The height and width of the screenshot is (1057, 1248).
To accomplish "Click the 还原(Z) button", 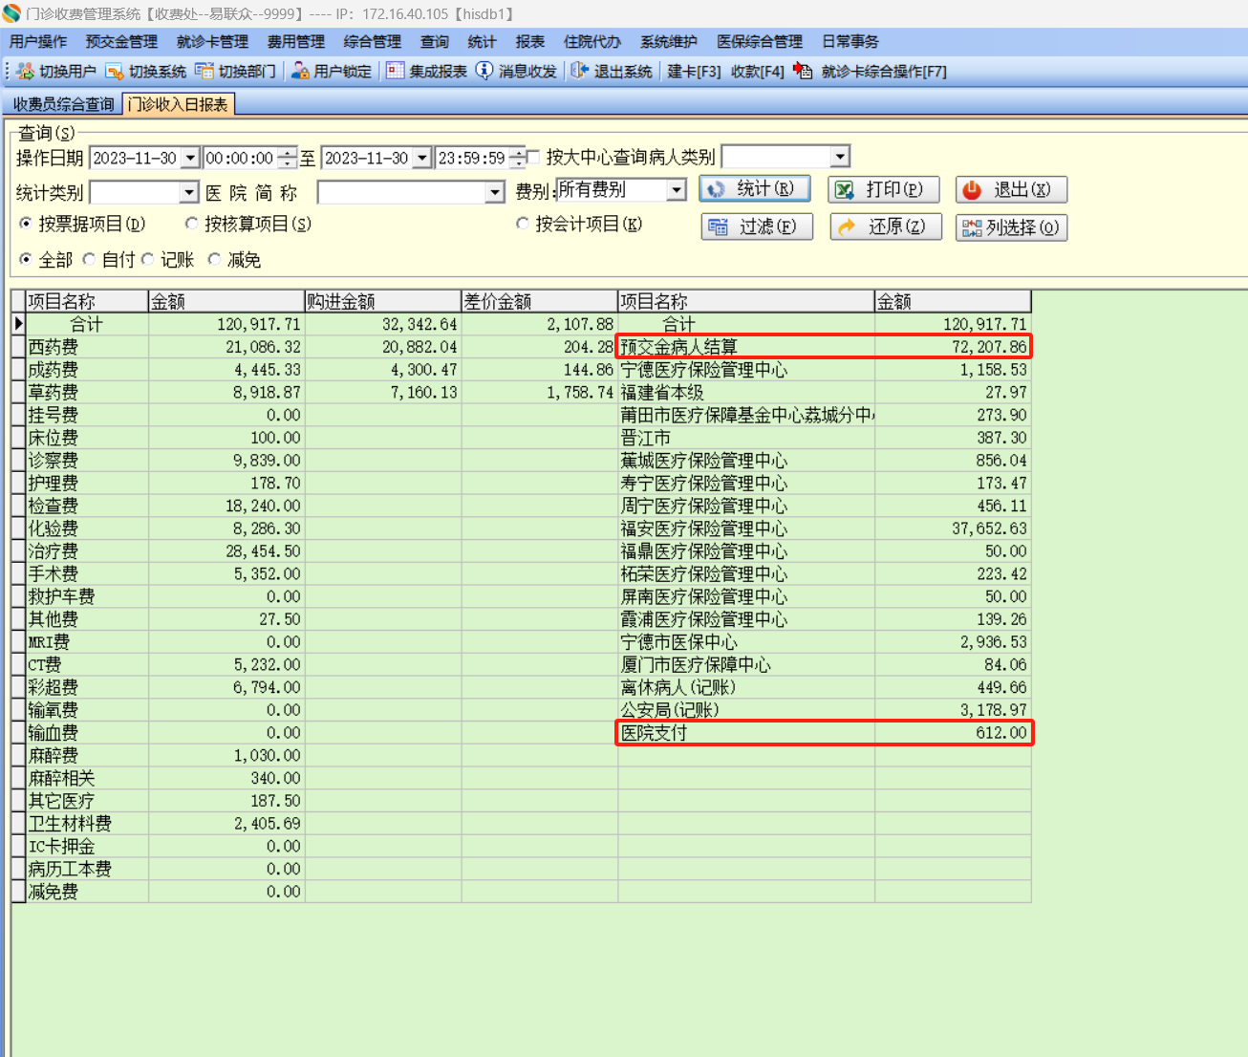I will 886,226.
